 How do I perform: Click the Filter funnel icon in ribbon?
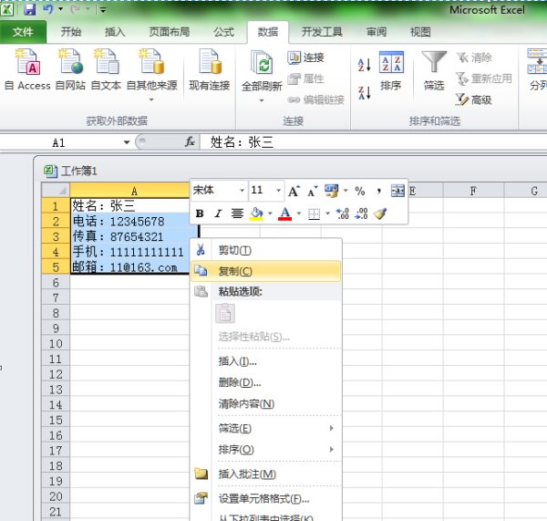(434, 64)
